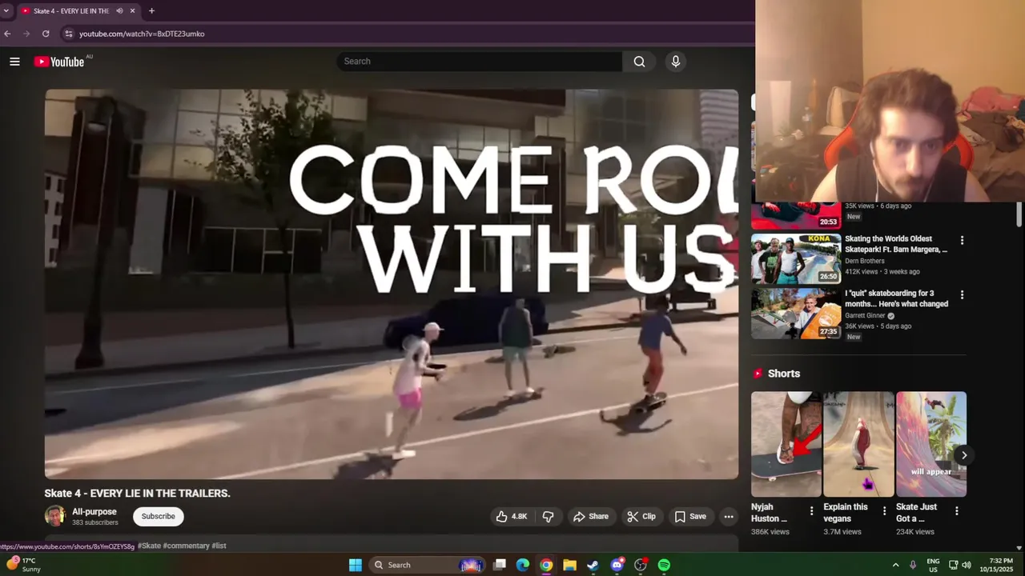Open options for Nyjah Huston short
Image resolution: width=1025 pixels, height=576 pixels.
tap(811, 510)
